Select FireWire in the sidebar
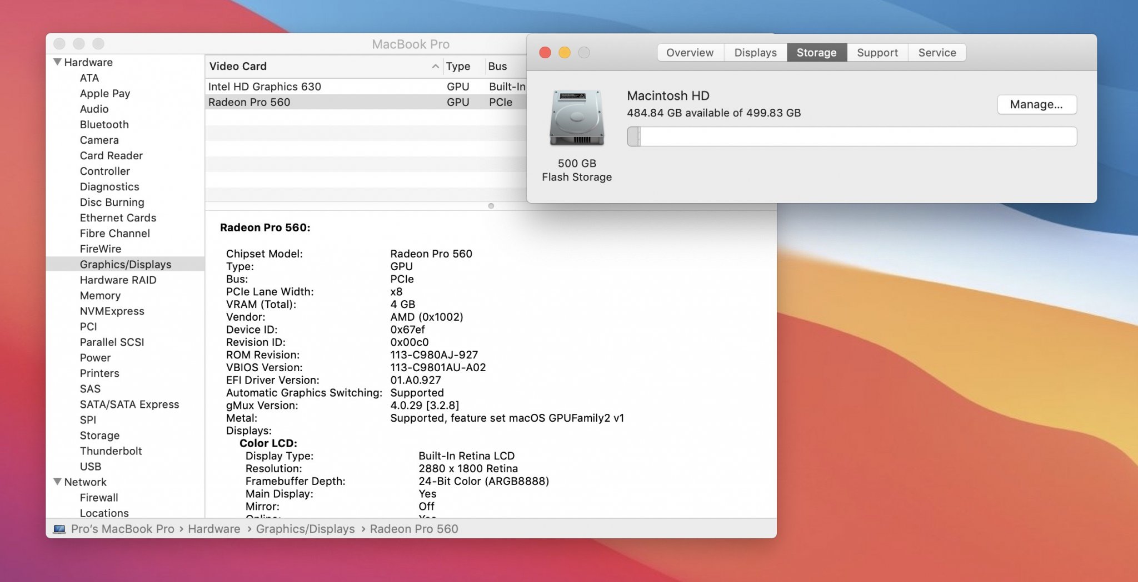The width and height of the screenshot is (1138, 582). (100, 249)
